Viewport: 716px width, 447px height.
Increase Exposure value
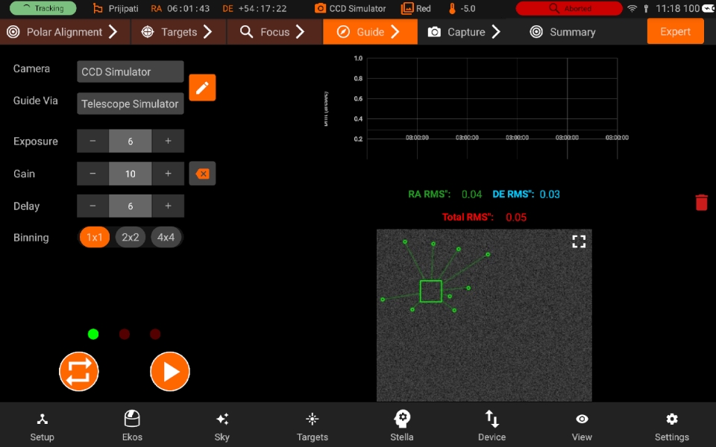[x=168, y=141]
